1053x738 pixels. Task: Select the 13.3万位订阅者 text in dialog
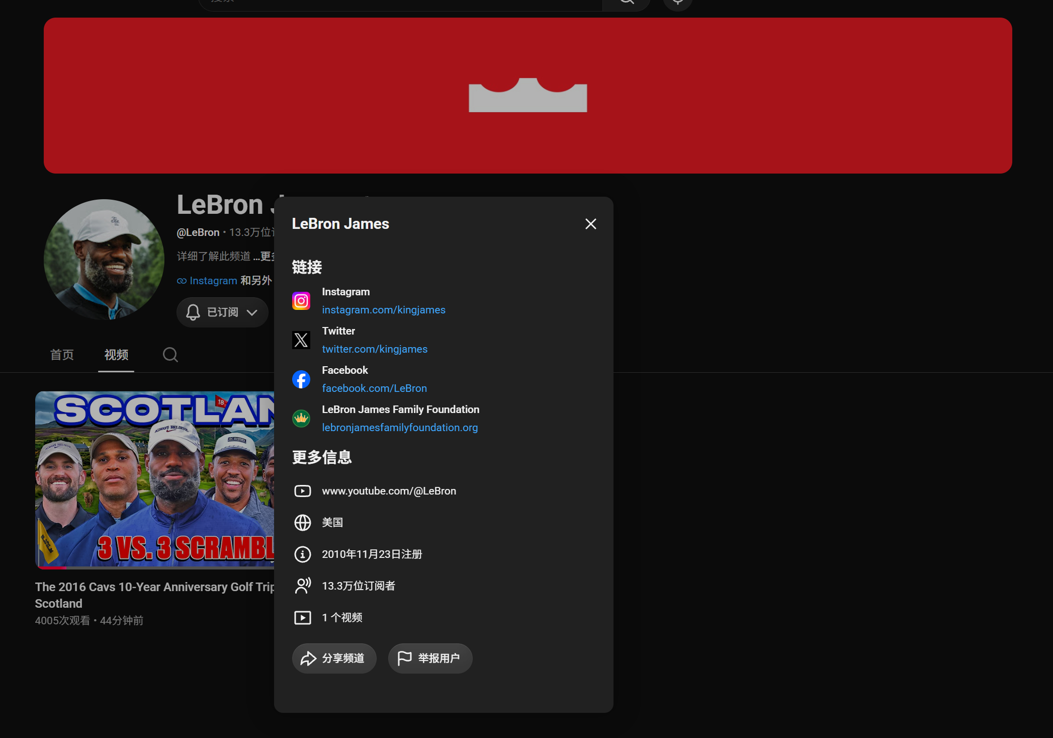(x=359, y=586)
